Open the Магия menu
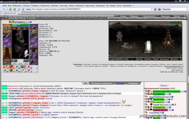Viewport: 189px width, 119px height. 72,6
